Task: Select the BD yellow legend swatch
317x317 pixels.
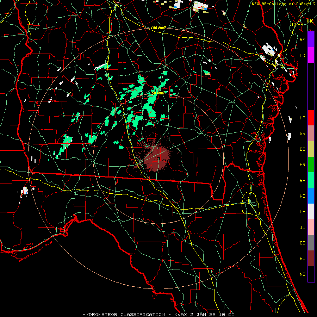Action: tap(311, 149)
